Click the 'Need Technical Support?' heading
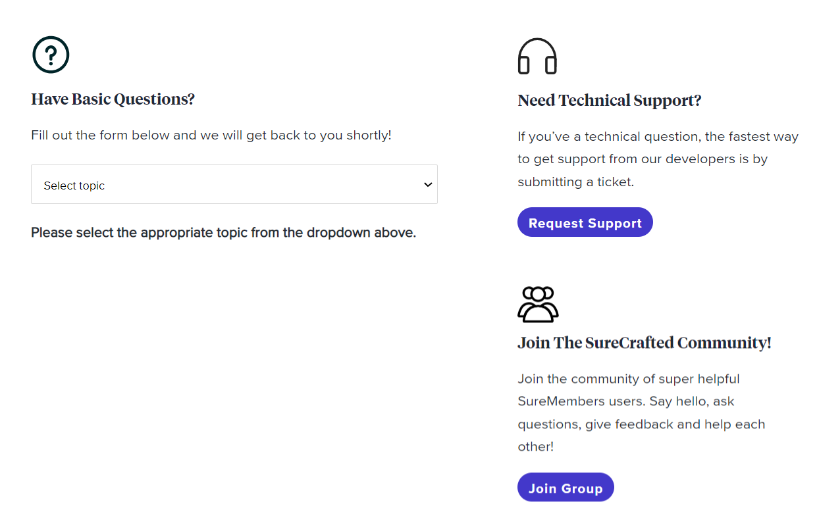 click(x=609, y=101)
